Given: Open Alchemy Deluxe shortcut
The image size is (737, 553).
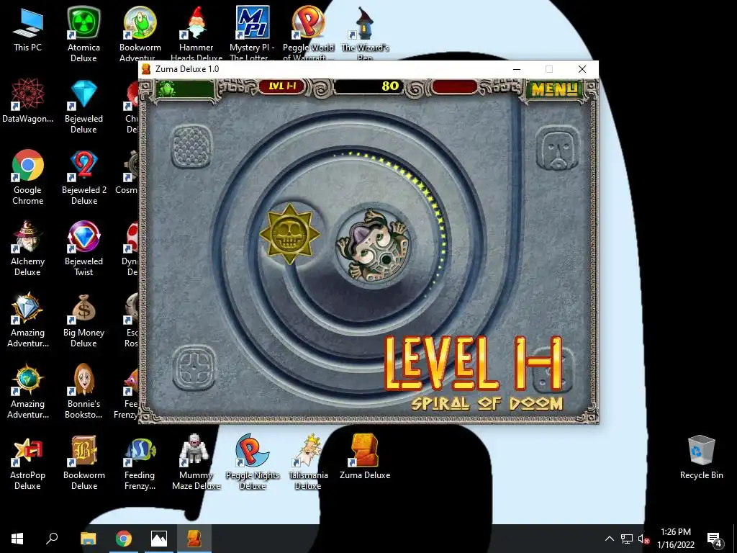Looking at the screenshot, I should pos(28,249).
